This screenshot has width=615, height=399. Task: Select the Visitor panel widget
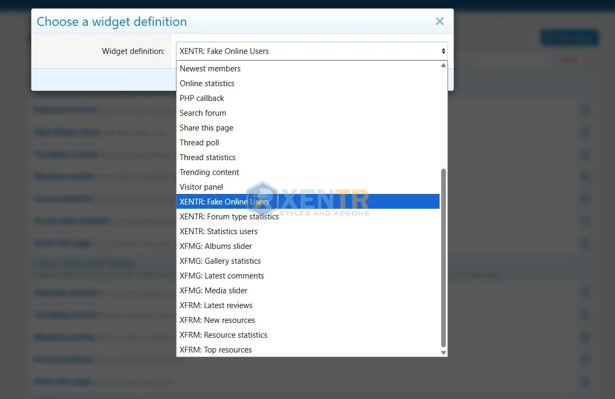pyautogui.click(x=201, y=187)
